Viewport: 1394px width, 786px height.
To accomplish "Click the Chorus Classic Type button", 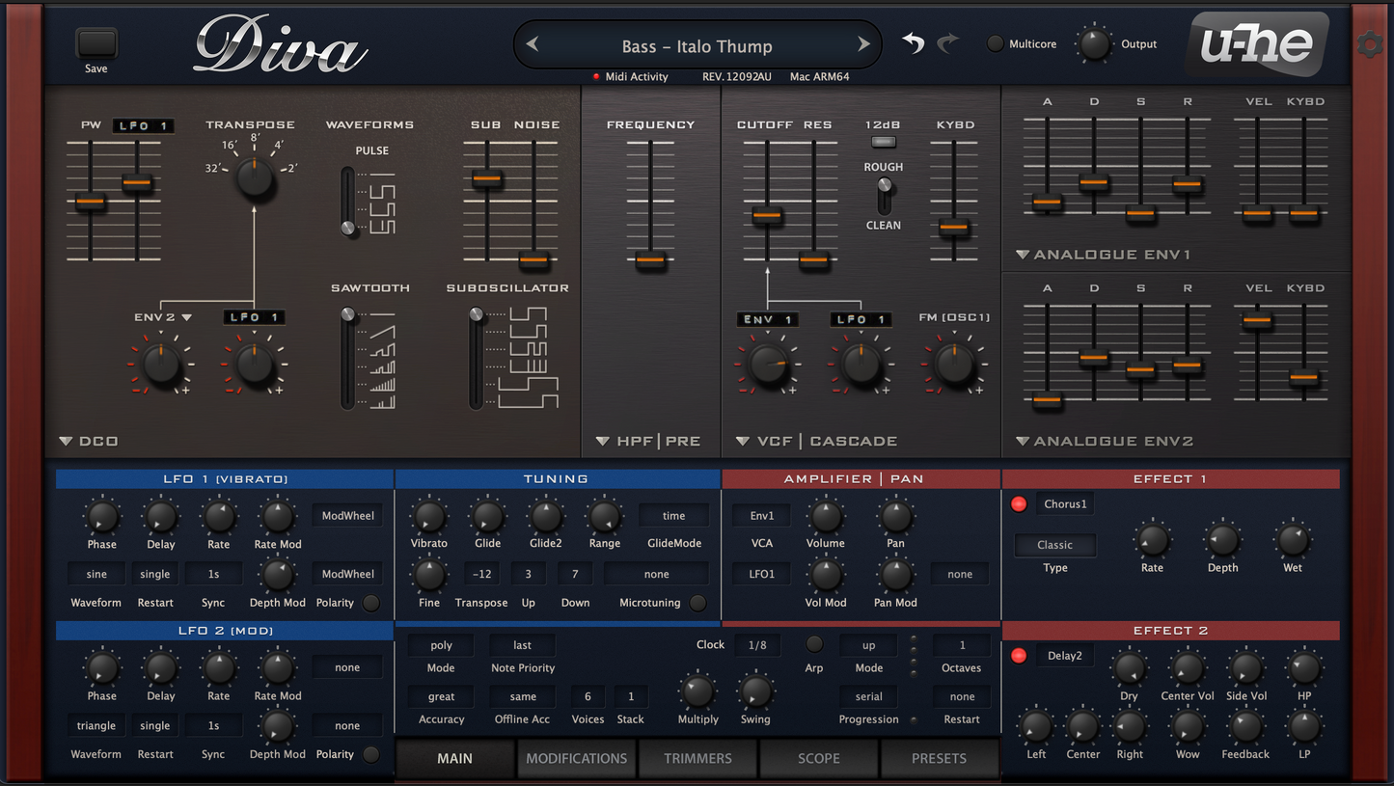I will (x=1054, y=545).
